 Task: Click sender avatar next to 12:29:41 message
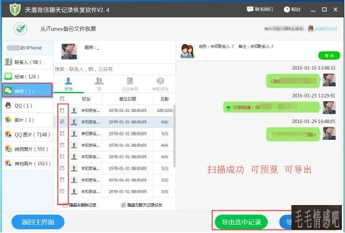(x=329, y=107)
